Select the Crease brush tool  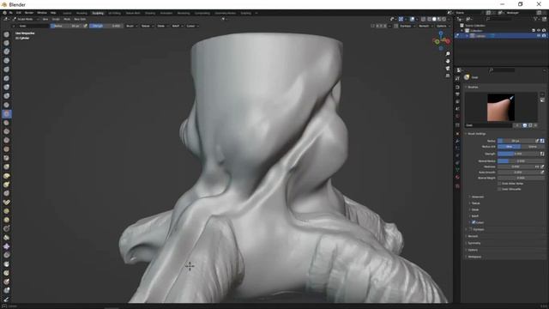[6, 105]
